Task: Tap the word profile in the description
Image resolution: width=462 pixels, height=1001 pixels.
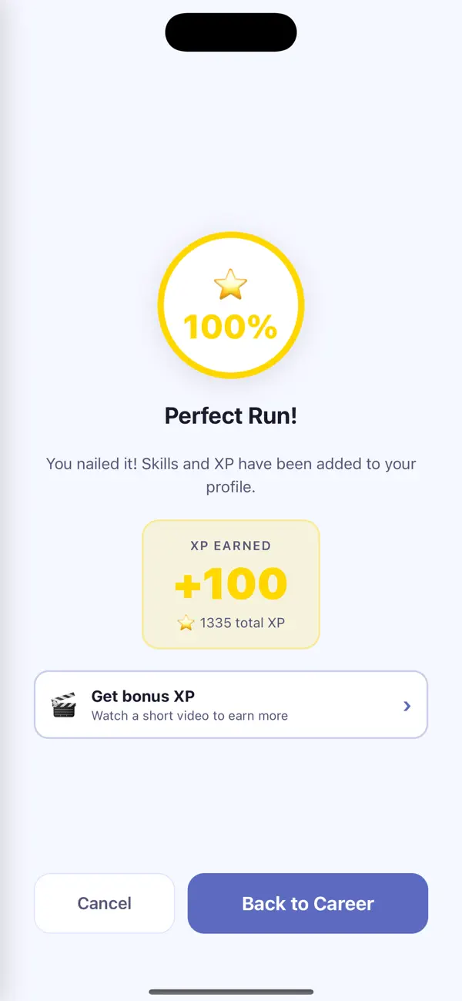Action: (x=230, y=488)
